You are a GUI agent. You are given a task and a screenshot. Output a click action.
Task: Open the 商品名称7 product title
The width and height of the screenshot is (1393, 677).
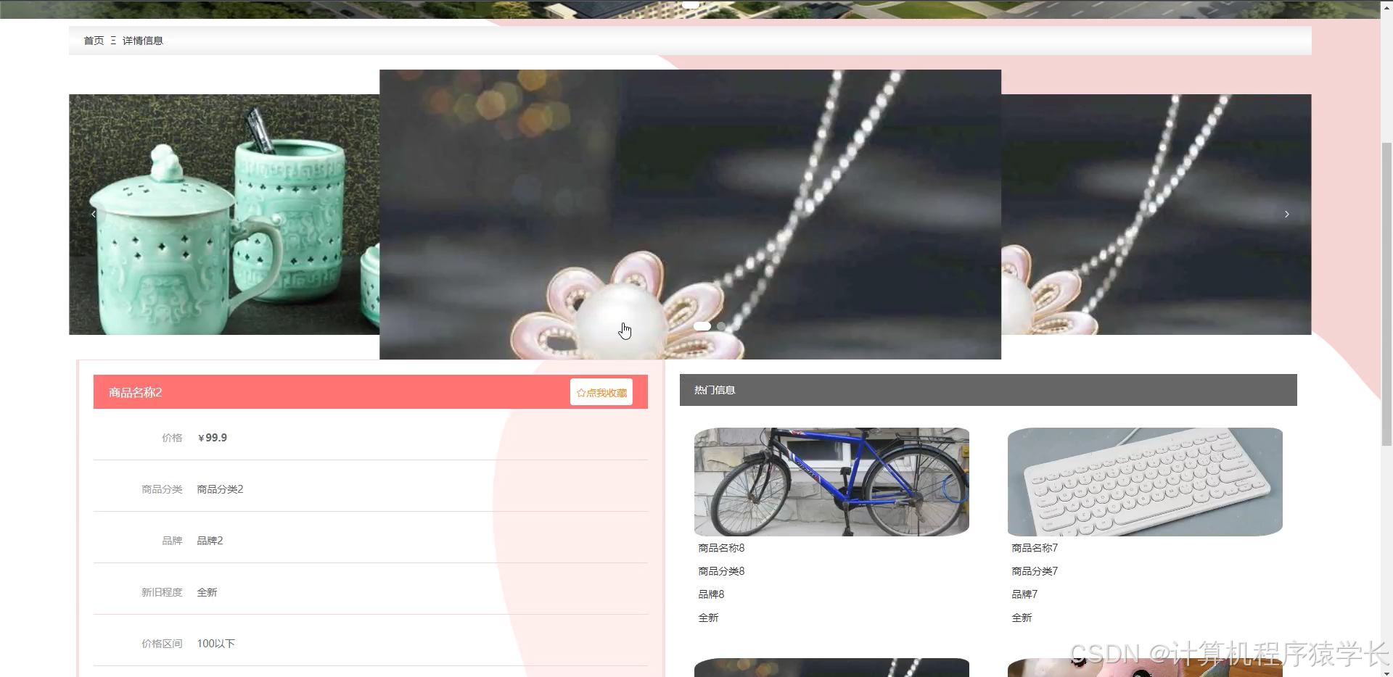[1035, 548]
